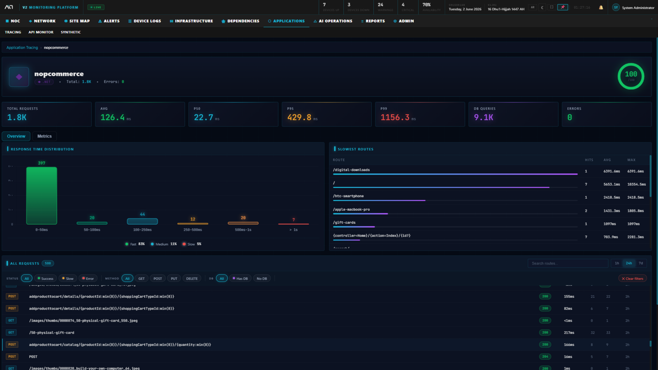
Task: Switch to the Synthetic sub-tab
Action: [71, 32]
